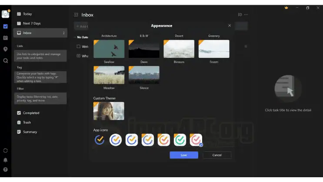
Task: Choose the Dawn theme thumbnail
Action: 144,49
